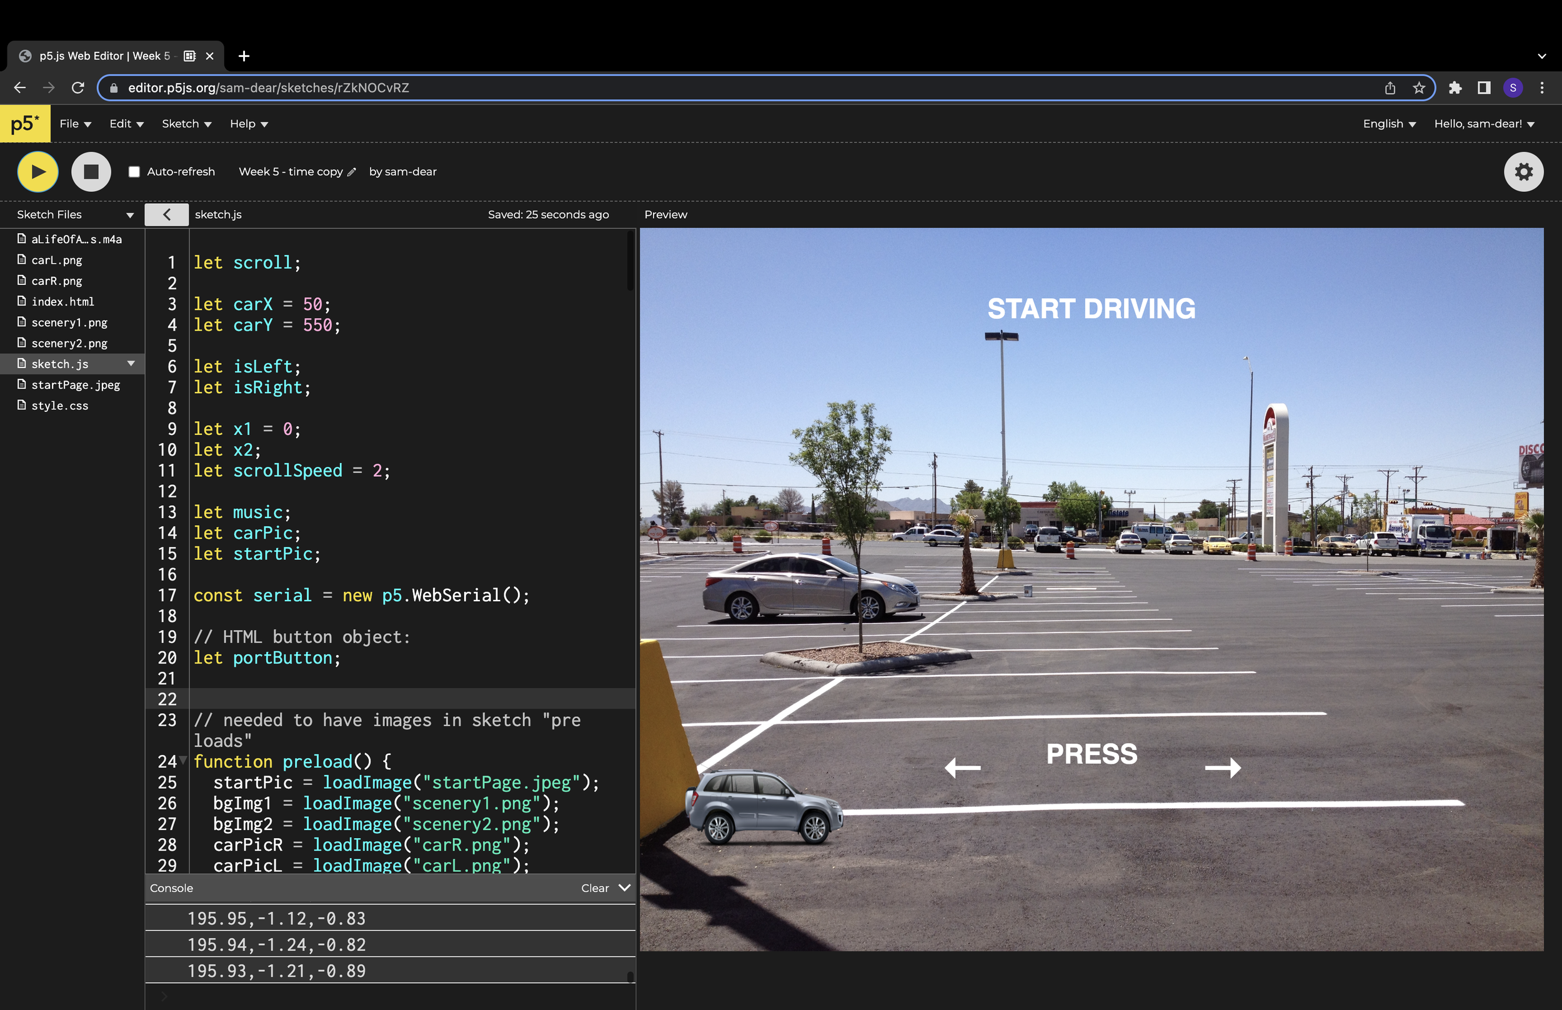Expand the Sketch Files dropdown arrow

coord(130,215)
